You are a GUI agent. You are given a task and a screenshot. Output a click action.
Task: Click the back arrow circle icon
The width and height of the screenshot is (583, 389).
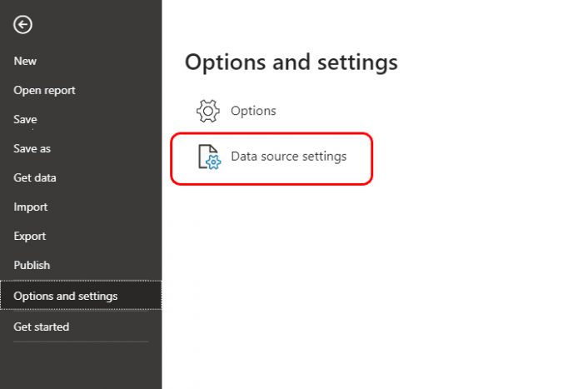point(22,25)
